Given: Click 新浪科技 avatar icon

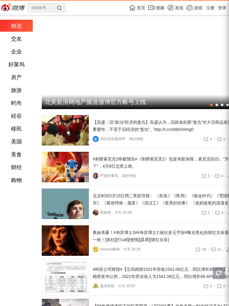Looking at the screenshot, I should tap(96, 286).
